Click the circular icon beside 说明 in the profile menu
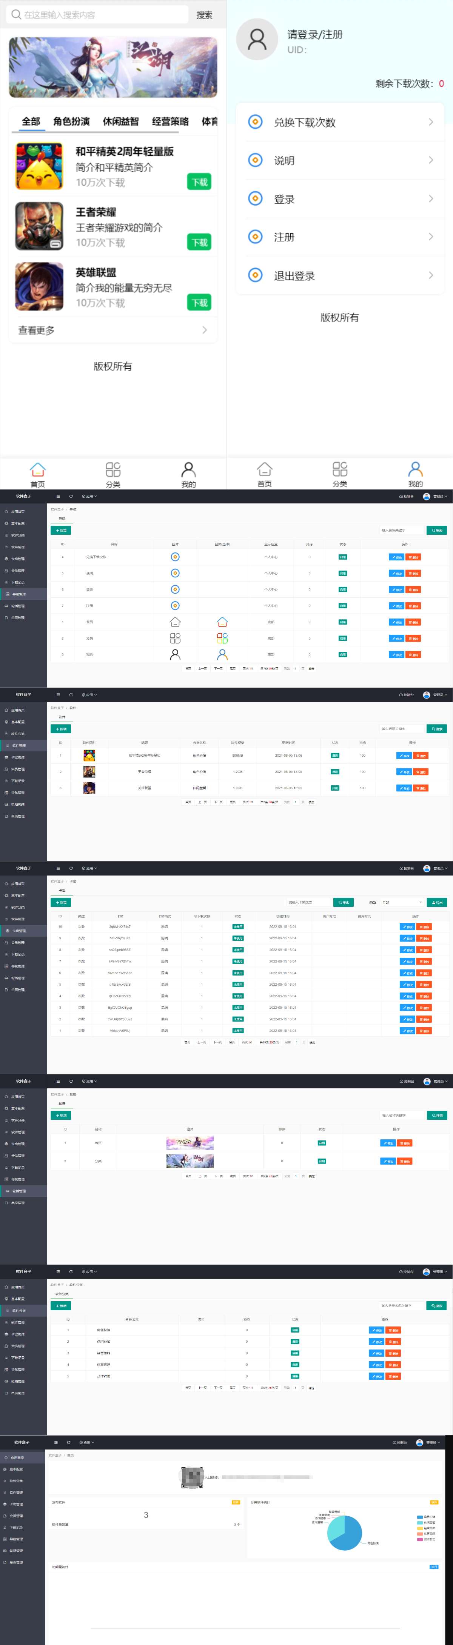The height and width of the screenshot is (1645, 453). click(255, 160)
